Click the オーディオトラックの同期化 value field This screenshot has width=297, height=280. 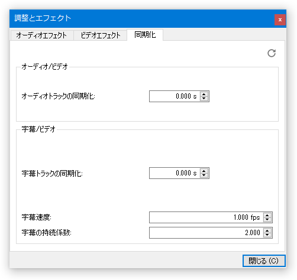175,96
